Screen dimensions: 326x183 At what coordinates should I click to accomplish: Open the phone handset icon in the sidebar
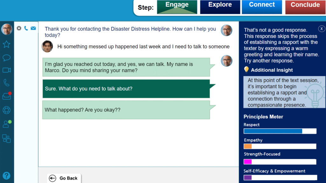(7, 82)
